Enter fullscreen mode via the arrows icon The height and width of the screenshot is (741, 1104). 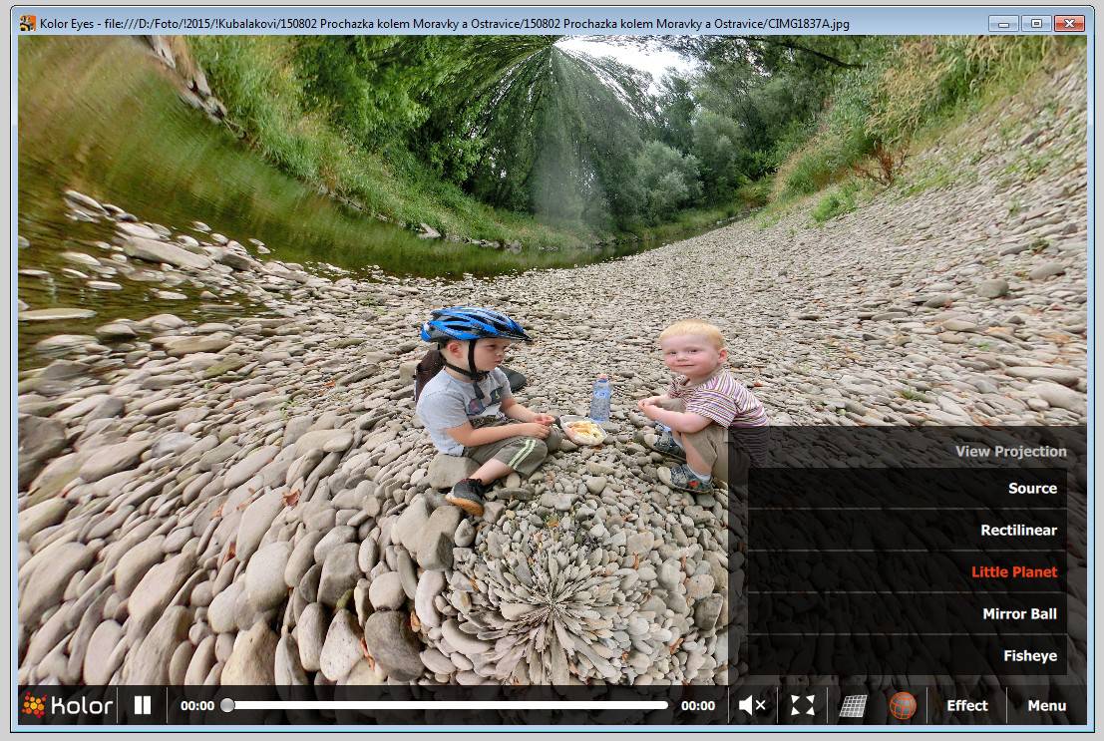(x=803, y=705)
